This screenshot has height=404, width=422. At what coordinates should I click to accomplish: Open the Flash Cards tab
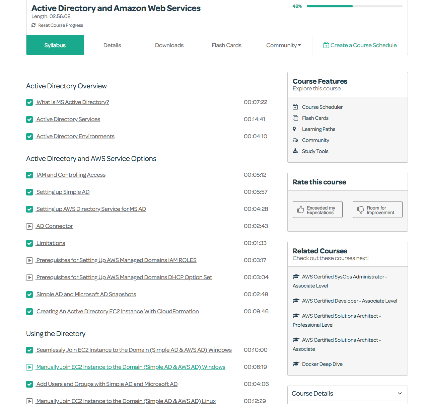click(226, 45)
